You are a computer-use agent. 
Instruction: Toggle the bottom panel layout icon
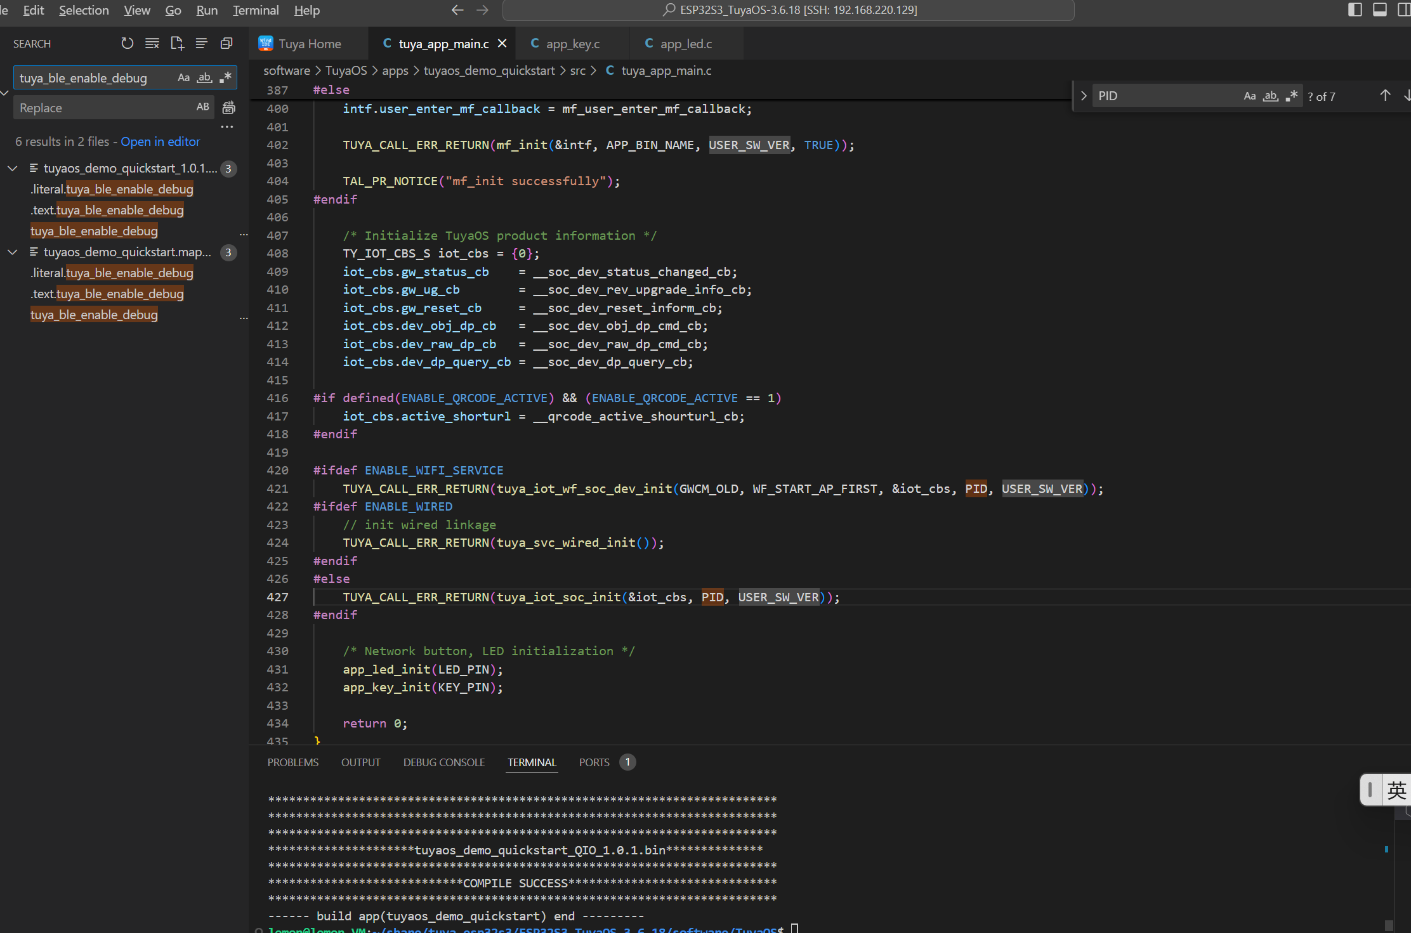[1379, 10]
